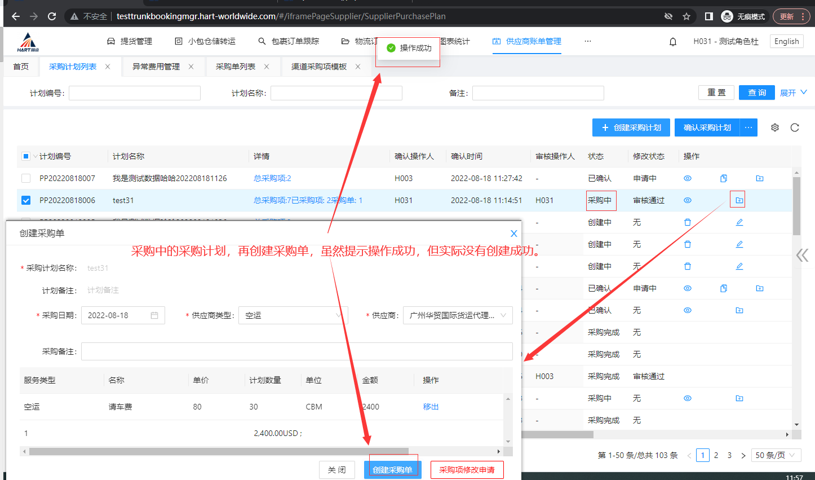The width and height of the screenshot is (815, 480).
Task: Switch to the 采购单列表 tab
Action: click(x=235, y=67)
